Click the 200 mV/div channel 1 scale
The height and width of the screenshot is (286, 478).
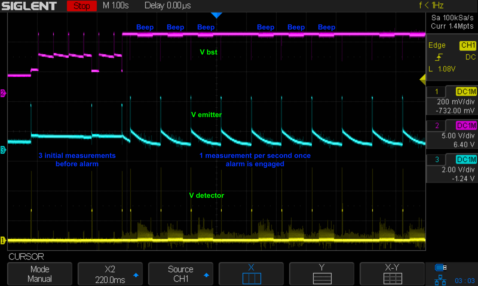point(456,102)
